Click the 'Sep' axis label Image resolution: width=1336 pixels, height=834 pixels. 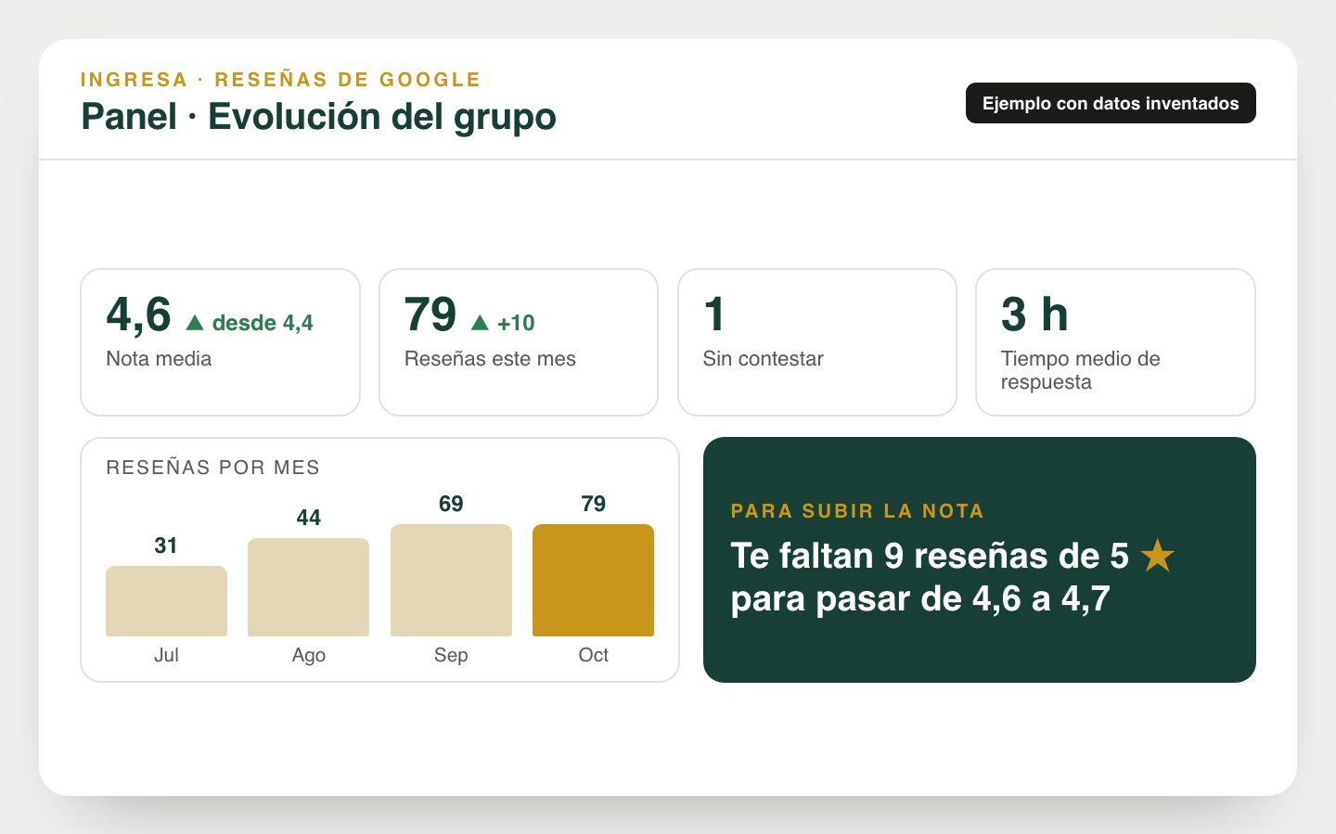(451, 655)
